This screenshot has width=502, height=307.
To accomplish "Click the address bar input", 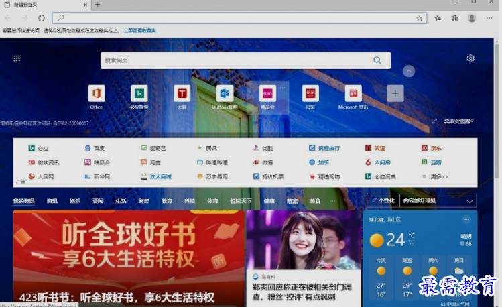I will click(239, 18).
